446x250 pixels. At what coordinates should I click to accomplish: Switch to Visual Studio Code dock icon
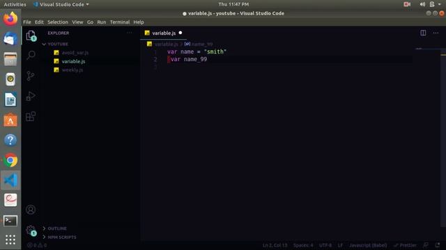click(10, 181)
